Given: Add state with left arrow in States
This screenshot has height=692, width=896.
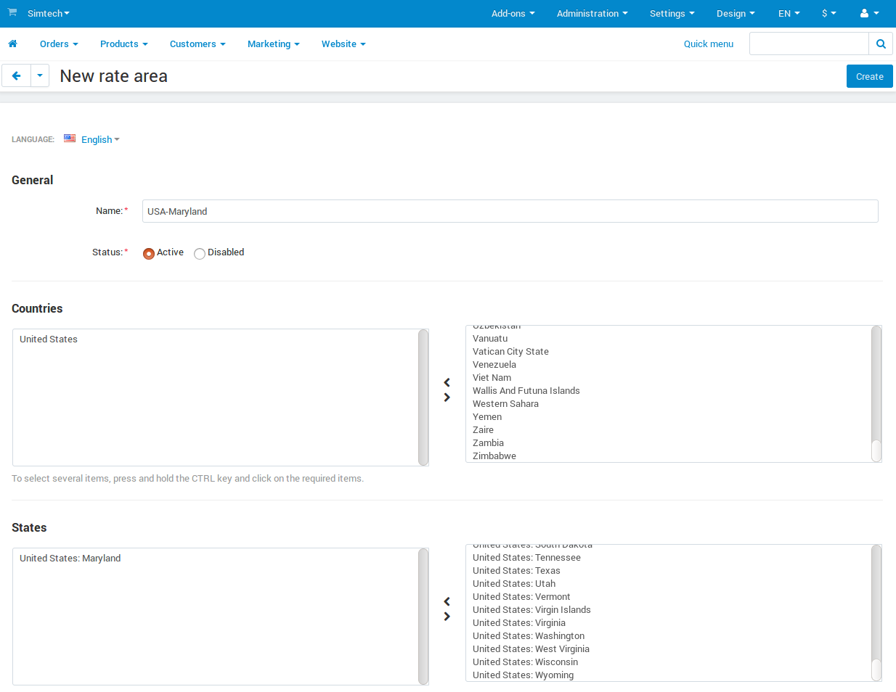Looking at the screenshot, I should pyautogui.click(x=447, y=601).
